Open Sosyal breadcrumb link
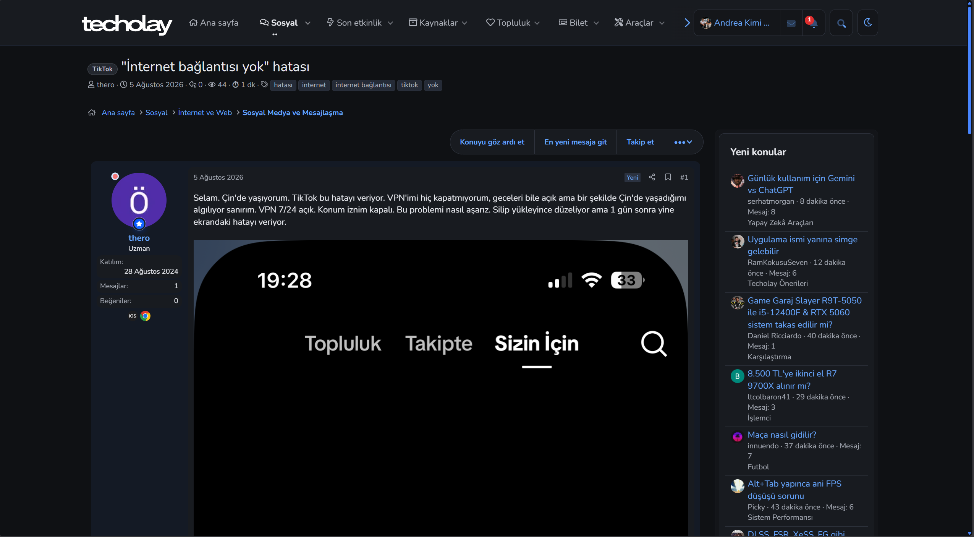Image resolution: width=974 pixels, height=537 pixels. pyautogui.click(x=156, y=113)
